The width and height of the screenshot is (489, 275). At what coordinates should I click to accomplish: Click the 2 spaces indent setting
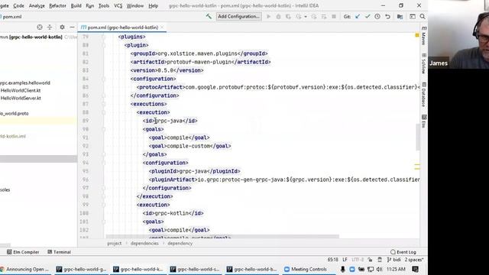click(414, 260)
